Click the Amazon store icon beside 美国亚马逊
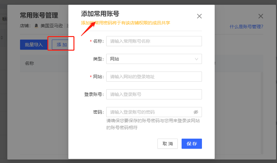This screenshot has width=277, height=163. [x=36, y=26]
